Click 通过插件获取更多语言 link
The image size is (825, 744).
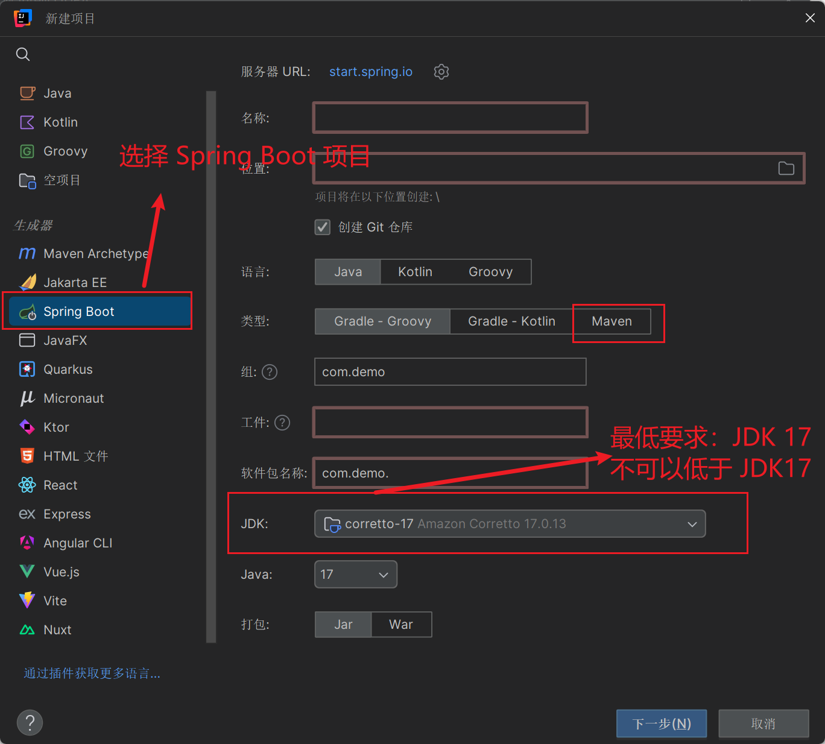[92, 673]
